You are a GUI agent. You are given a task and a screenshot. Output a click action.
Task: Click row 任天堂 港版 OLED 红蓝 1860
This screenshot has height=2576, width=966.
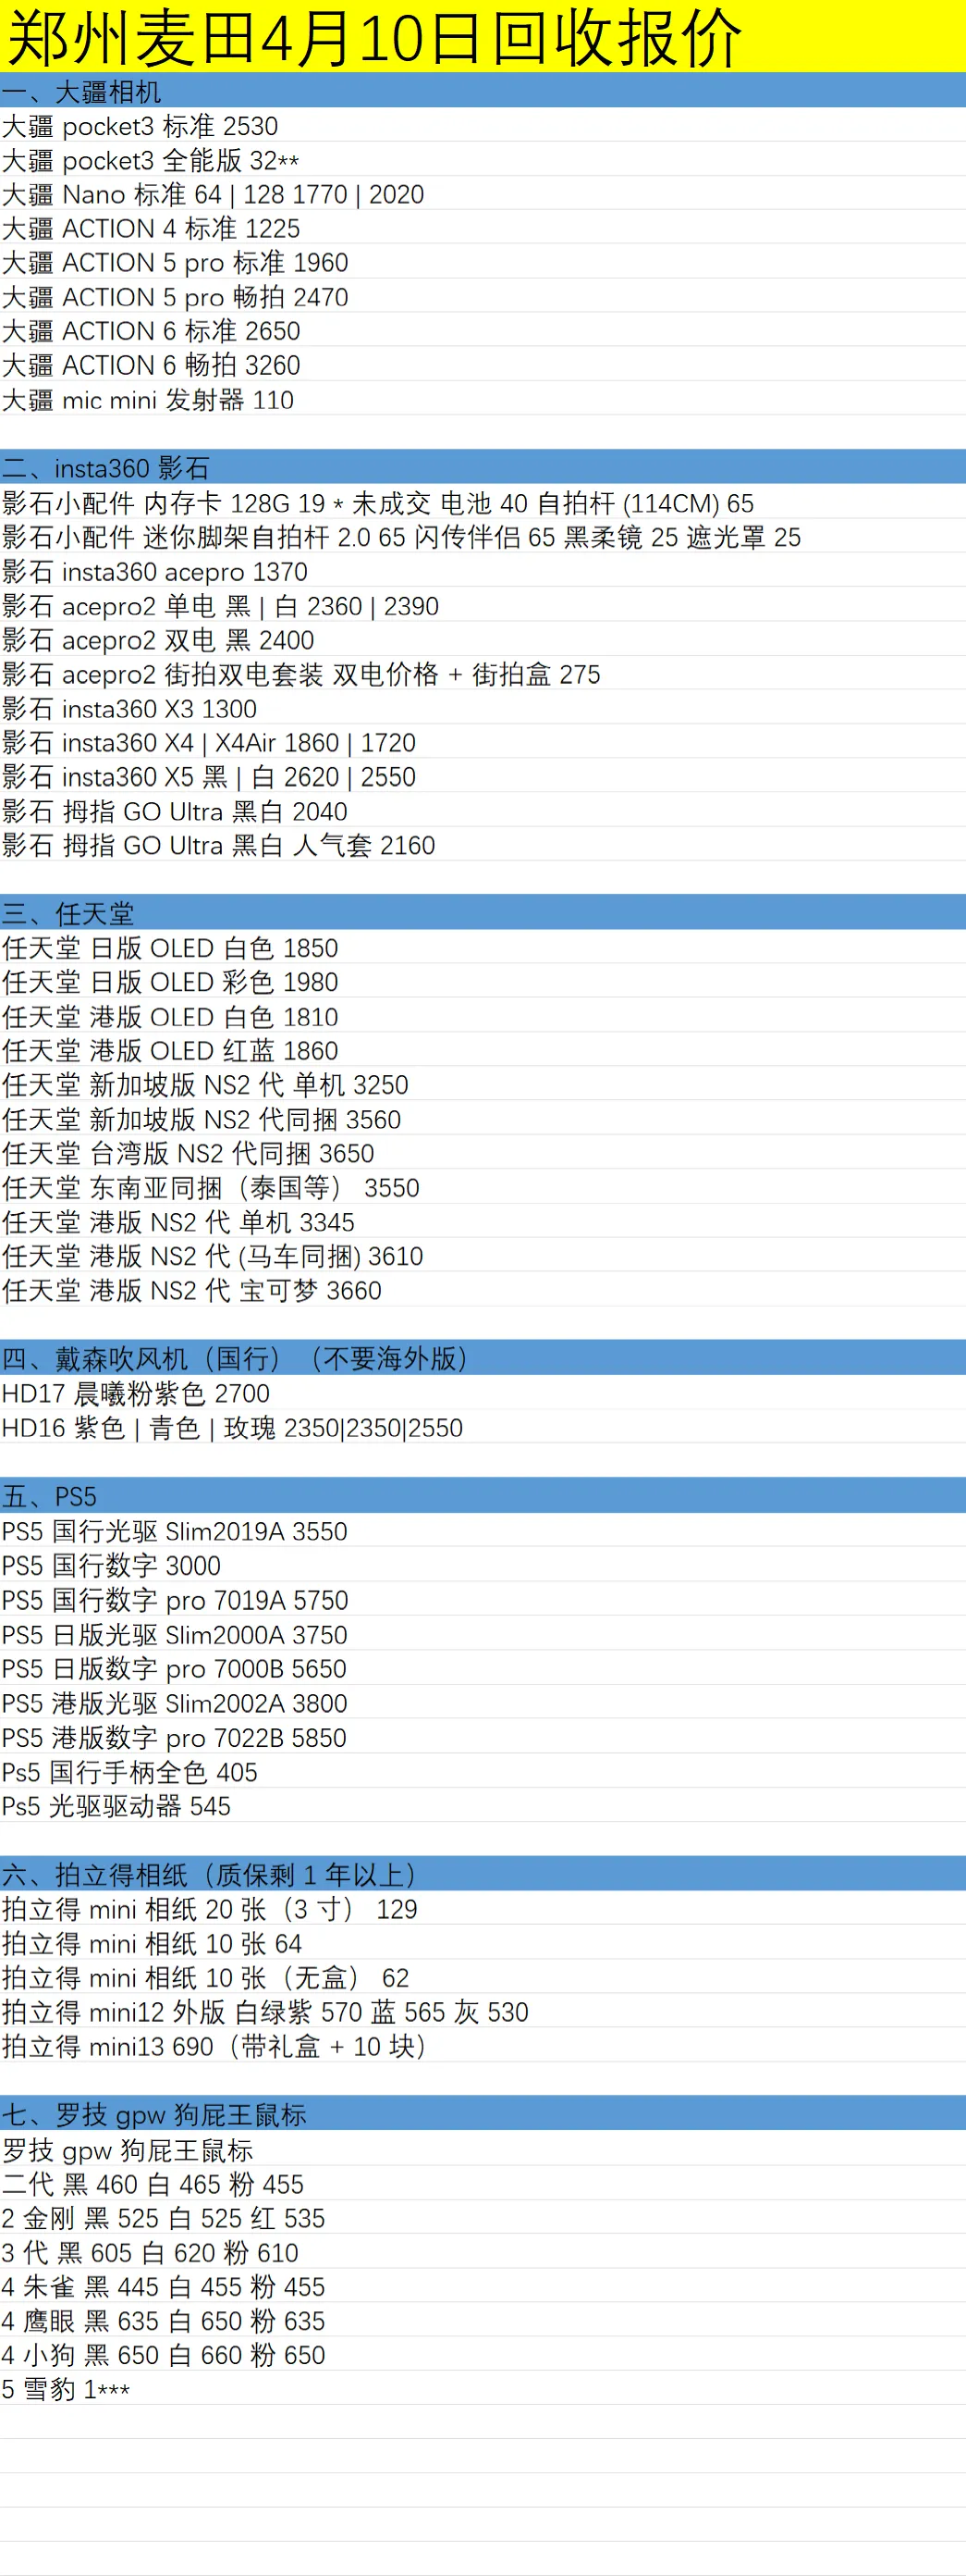(x=483, y=1051)
